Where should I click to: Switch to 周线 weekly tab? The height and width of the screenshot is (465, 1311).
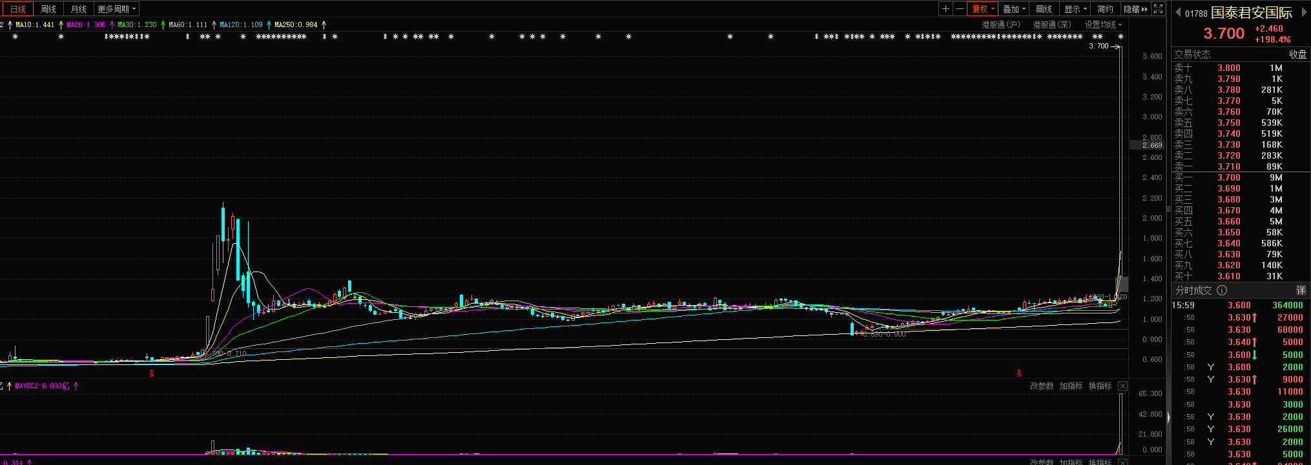tap(48, 9)
